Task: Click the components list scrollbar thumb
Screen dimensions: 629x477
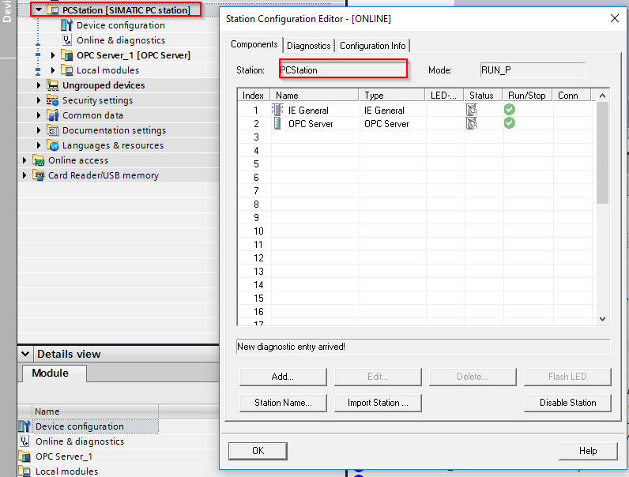Action: pyautogui.click(x=602, y=153)
